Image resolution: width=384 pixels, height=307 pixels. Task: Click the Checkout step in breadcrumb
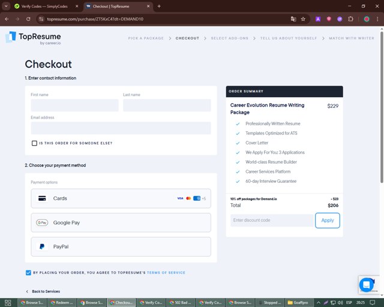(187, 38)
